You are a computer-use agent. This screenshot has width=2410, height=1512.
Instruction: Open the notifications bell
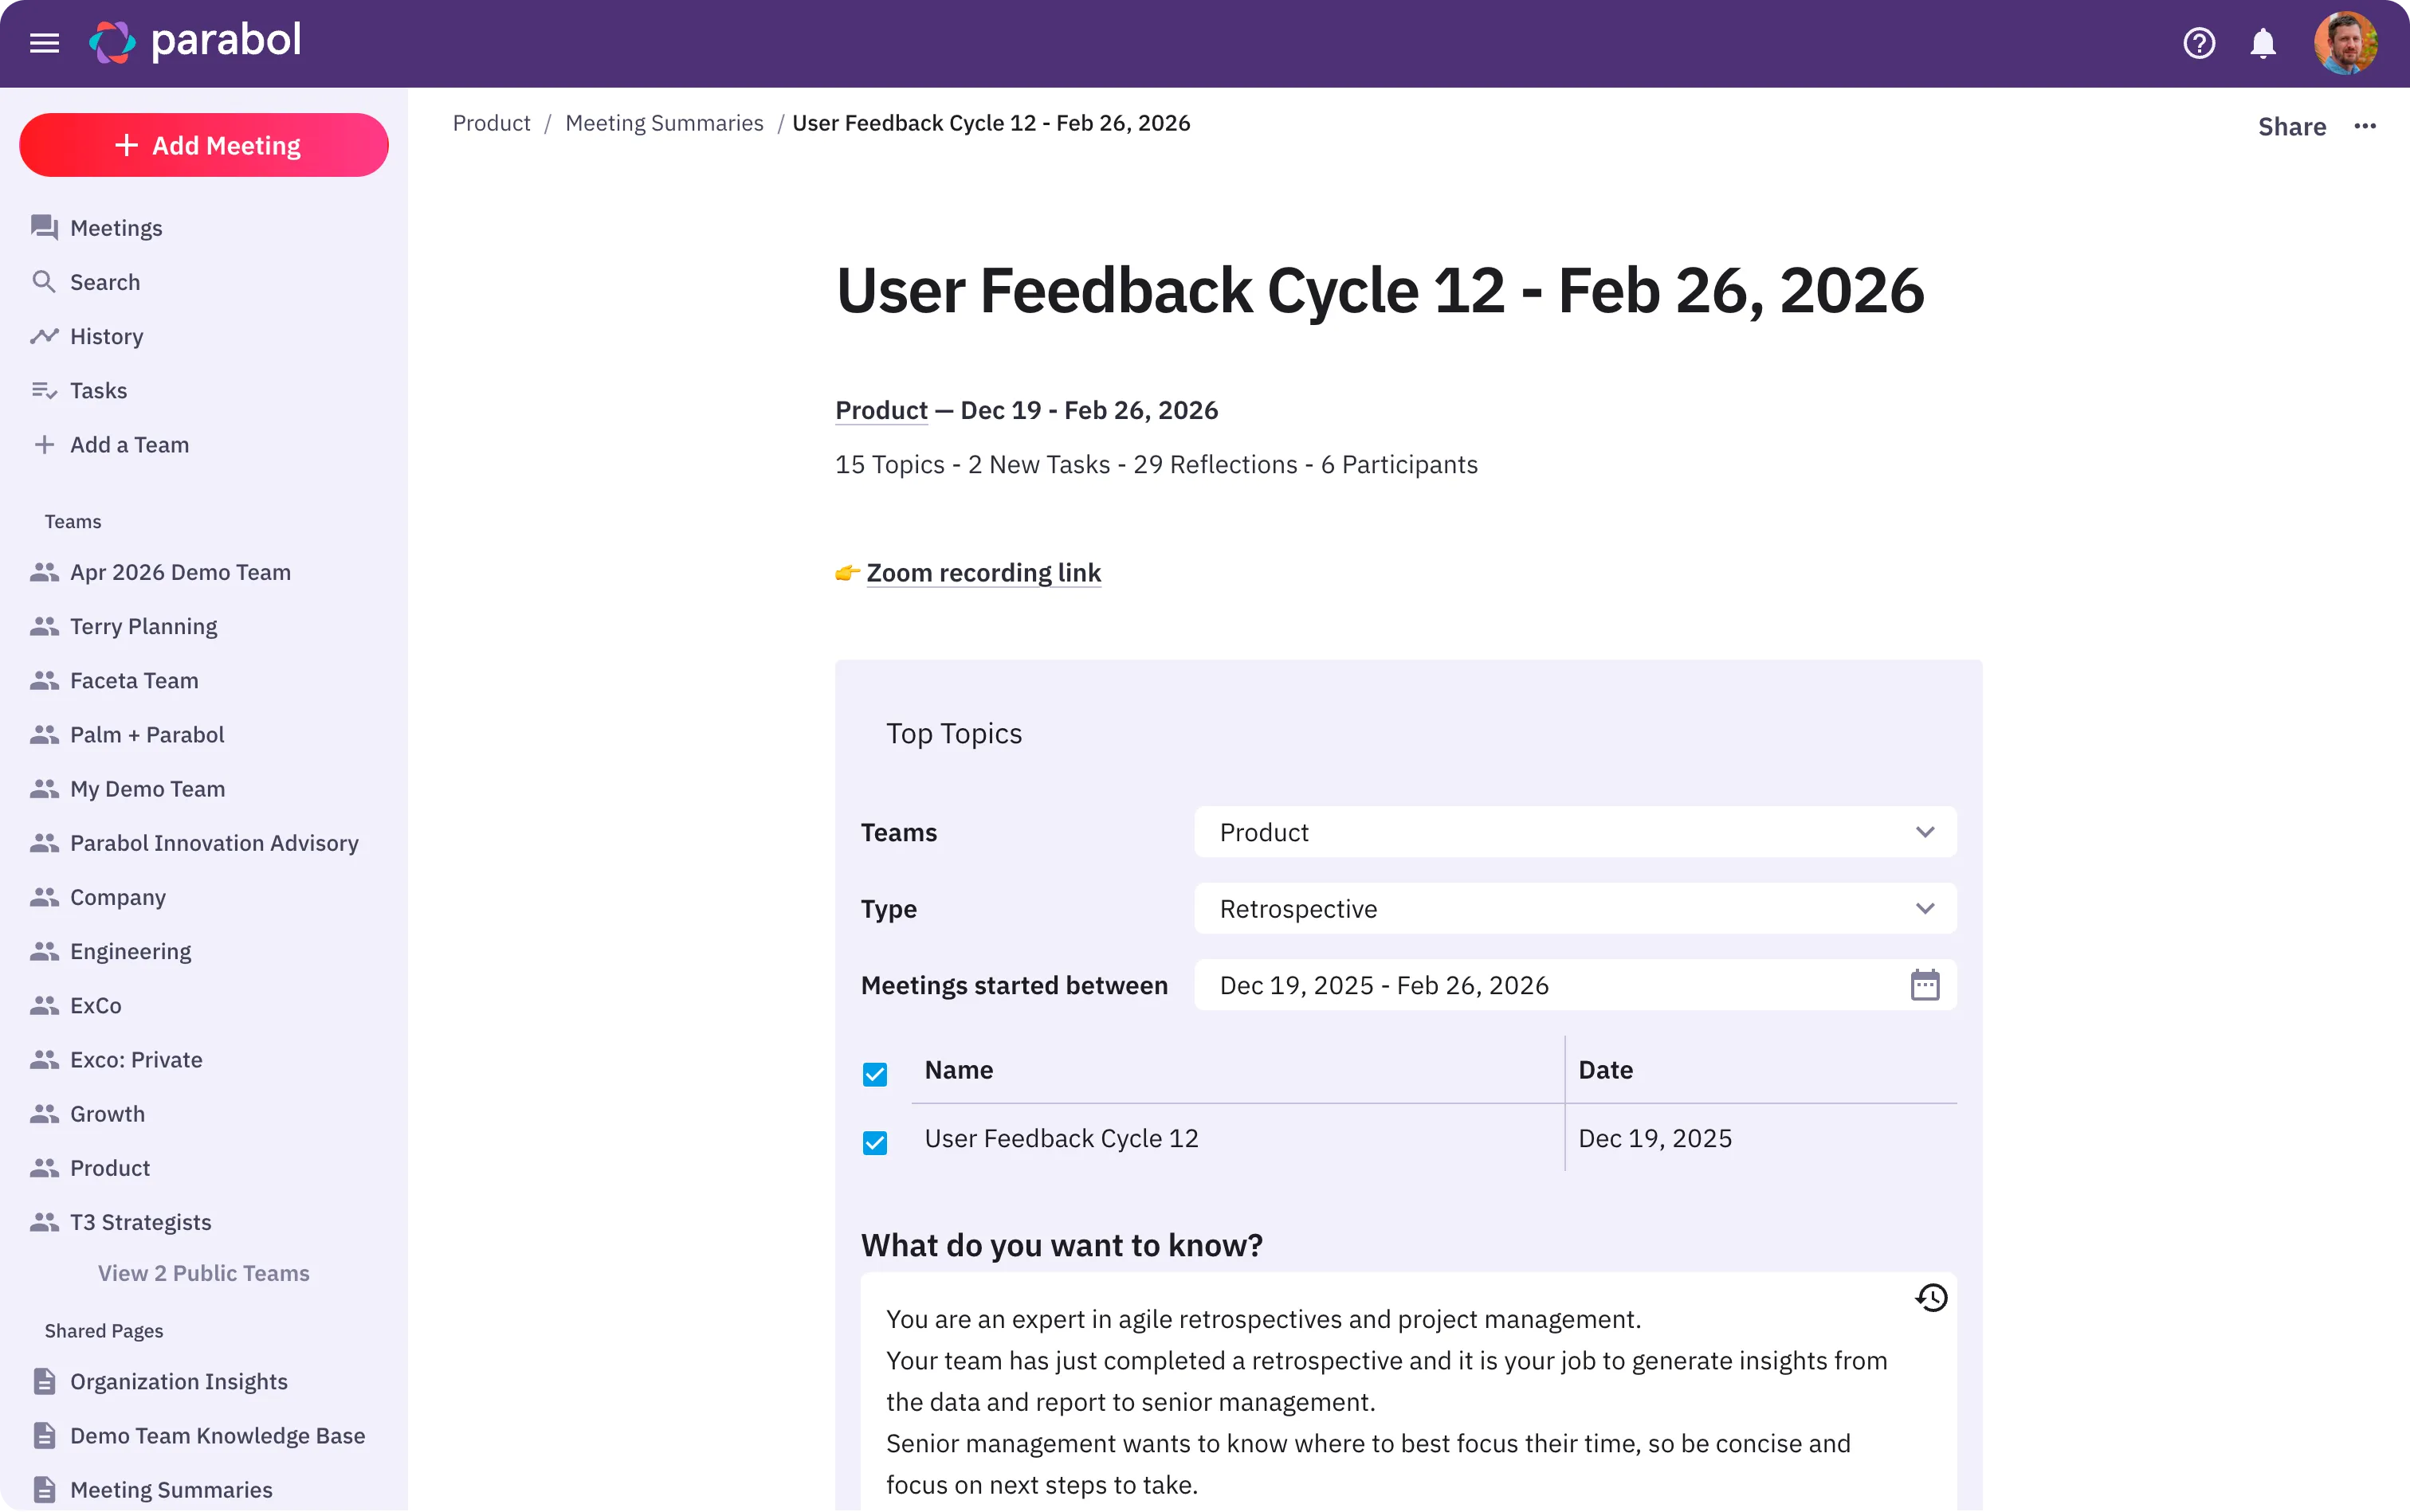2263,43
